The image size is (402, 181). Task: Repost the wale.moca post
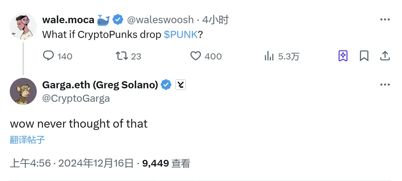pos(122,56)
